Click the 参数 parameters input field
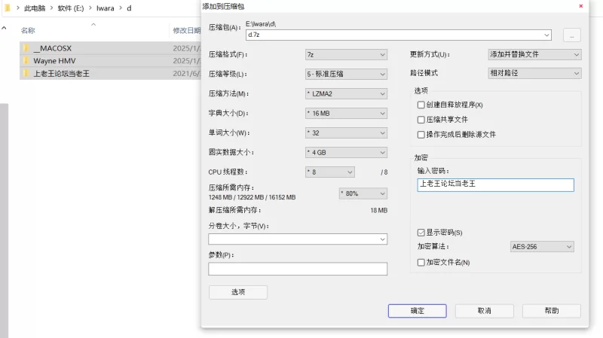The width and height of the screenshot is (603, 338). (298, 269)
